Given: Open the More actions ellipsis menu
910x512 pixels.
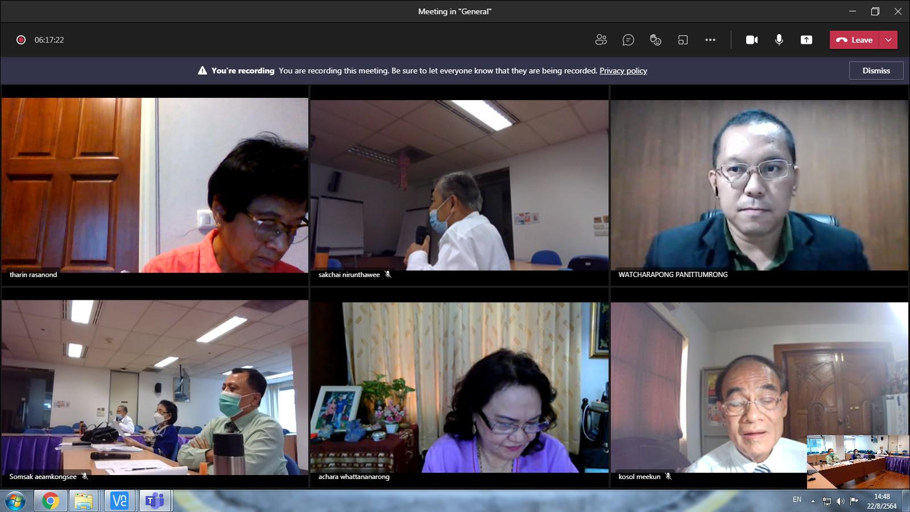Looking at the screenshot, I should pyautogui.click(x=710, y=40).
